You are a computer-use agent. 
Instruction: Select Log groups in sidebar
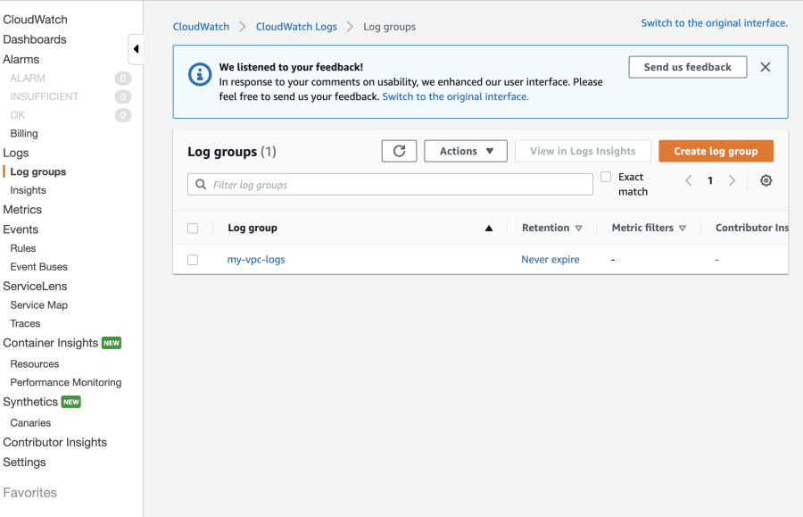pos(37,171)
